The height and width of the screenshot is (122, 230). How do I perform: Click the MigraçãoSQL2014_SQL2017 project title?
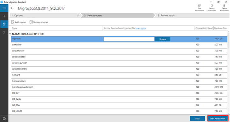41,8
